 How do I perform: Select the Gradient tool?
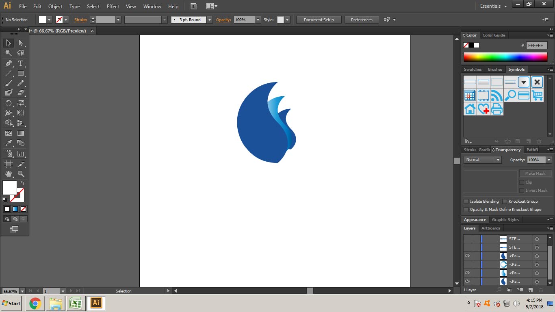coord(21,133)
